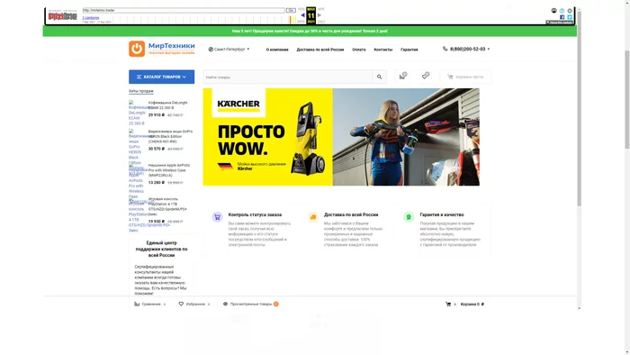
Task: Click the Доставка по всей России truck icon
Action: (313, 217)
